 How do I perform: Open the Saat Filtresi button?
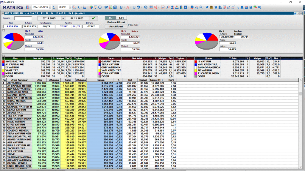pyautogui.click(x=116, y=26)
